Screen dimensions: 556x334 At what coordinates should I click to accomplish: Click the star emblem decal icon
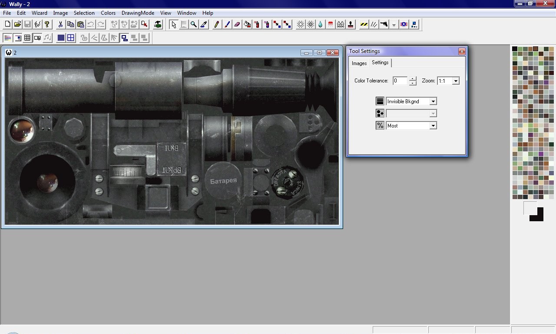click(x=404, y=24)
